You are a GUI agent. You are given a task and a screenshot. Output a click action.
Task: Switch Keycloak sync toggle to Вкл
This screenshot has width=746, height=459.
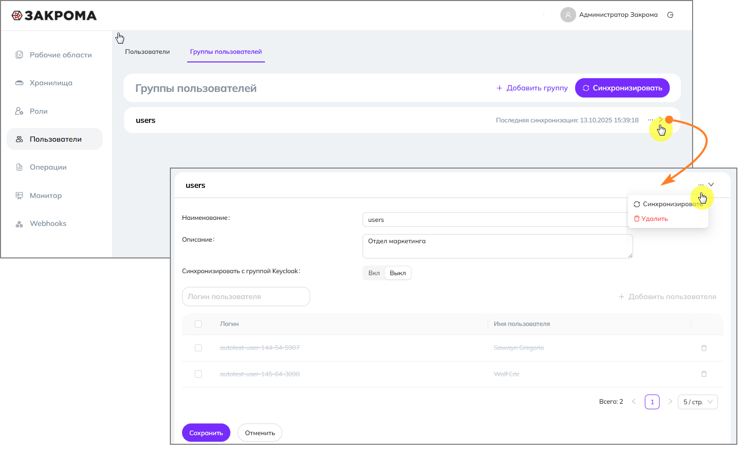coord(374,273)
